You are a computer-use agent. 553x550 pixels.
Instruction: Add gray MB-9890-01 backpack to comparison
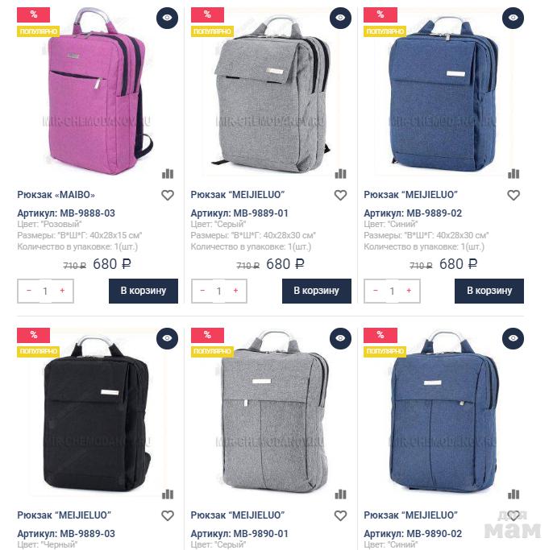(340, 494)
